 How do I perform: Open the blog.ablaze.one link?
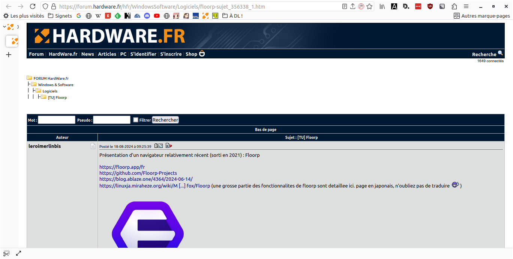[x=146, y=179]
